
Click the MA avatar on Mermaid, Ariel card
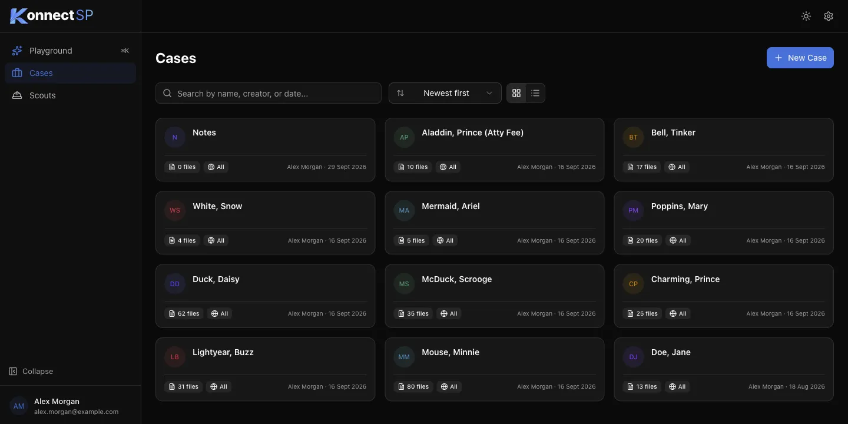click(404, 210)
